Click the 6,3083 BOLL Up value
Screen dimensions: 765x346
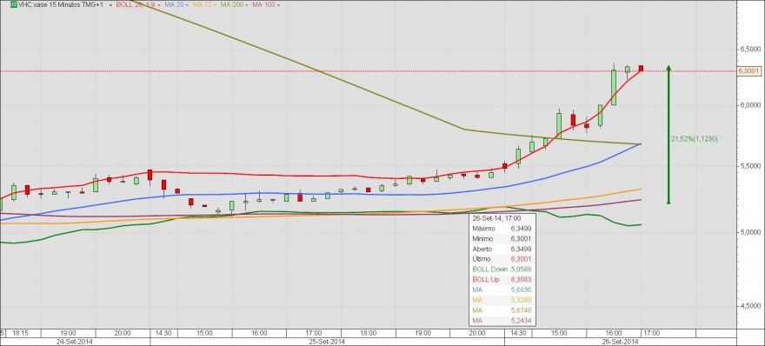click(x=521, y=280)
